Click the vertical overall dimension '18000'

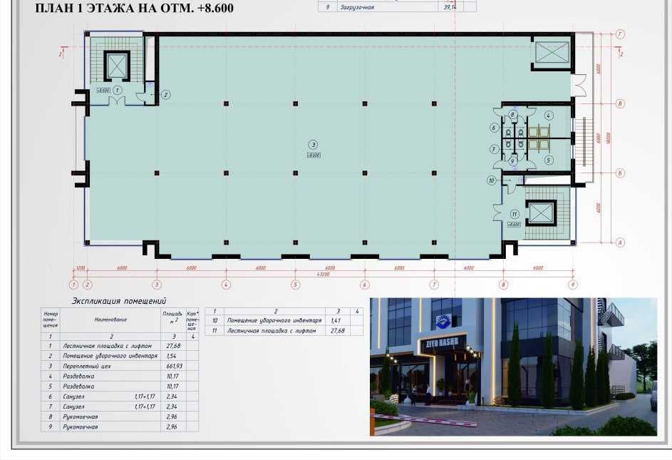pos(608,138)
